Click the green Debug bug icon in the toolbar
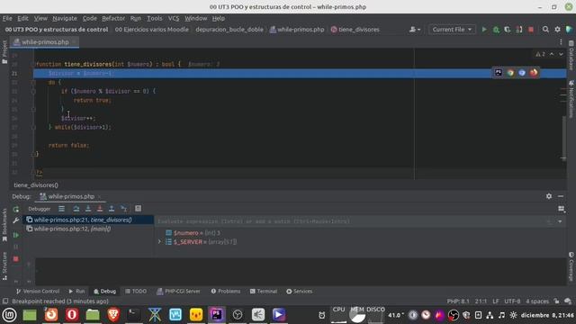Viewport: 576px width, 324px height. tap(496, 30)
